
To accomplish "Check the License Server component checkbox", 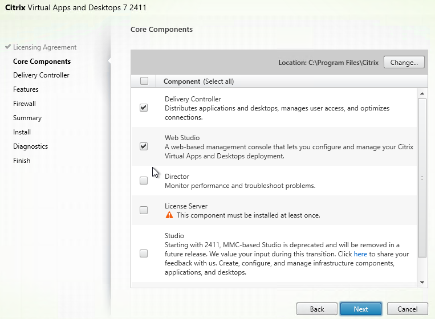I will (144, 210).
